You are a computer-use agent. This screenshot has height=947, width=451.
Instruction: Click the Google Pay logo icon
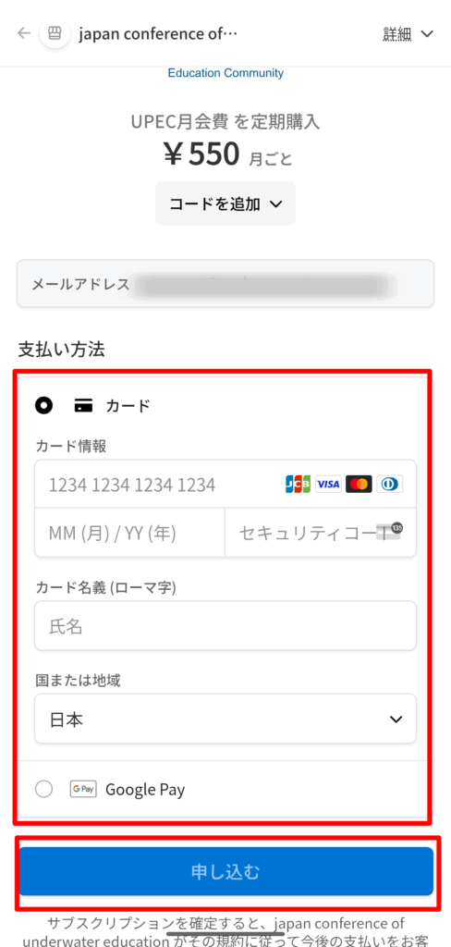(83, 789)
